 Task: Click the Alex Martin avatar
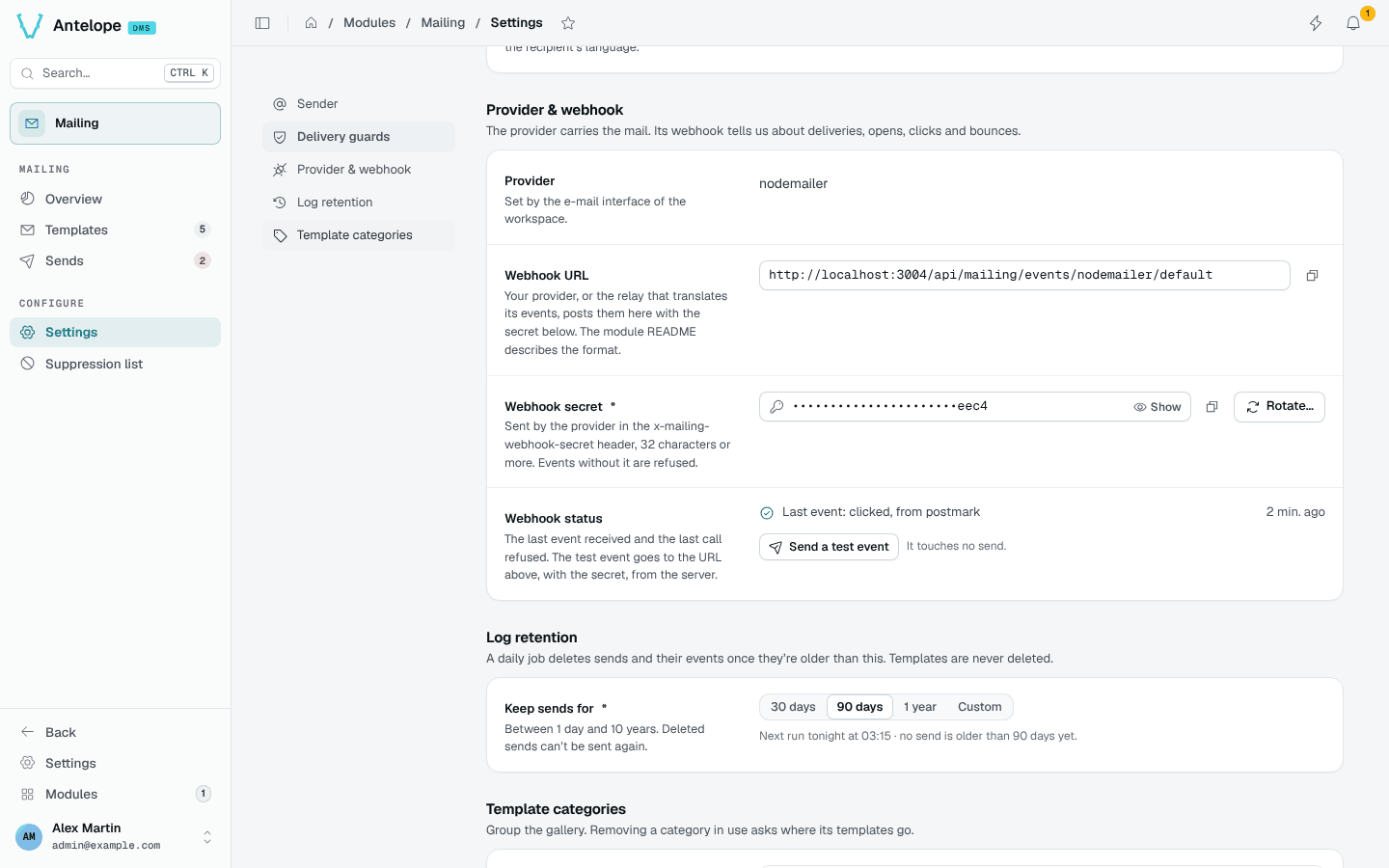click(x=29, y=837)
